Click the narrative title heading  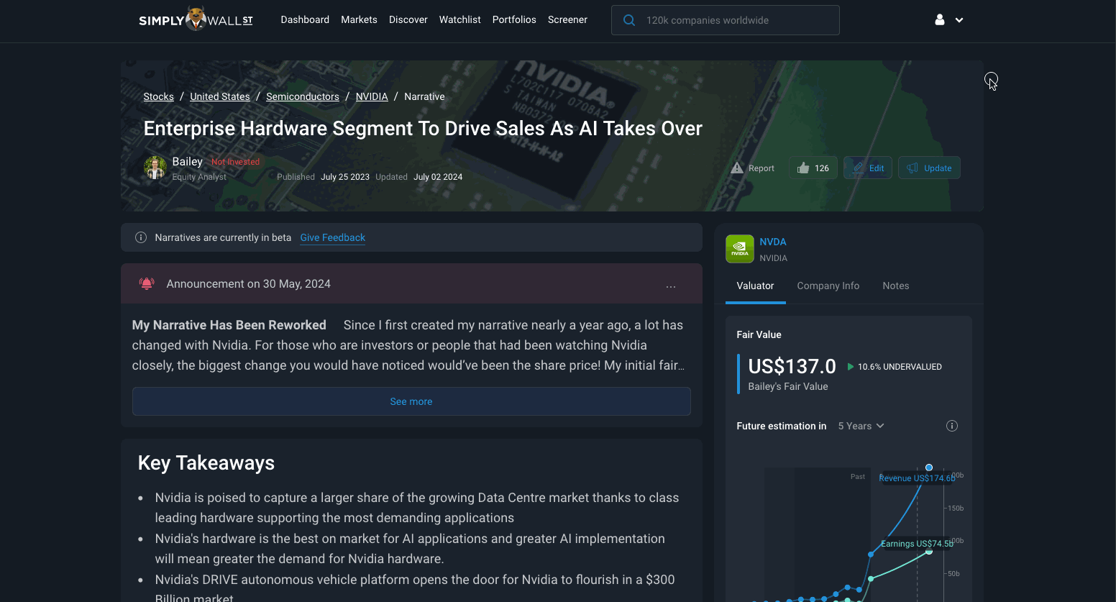[x=423, y=128]
